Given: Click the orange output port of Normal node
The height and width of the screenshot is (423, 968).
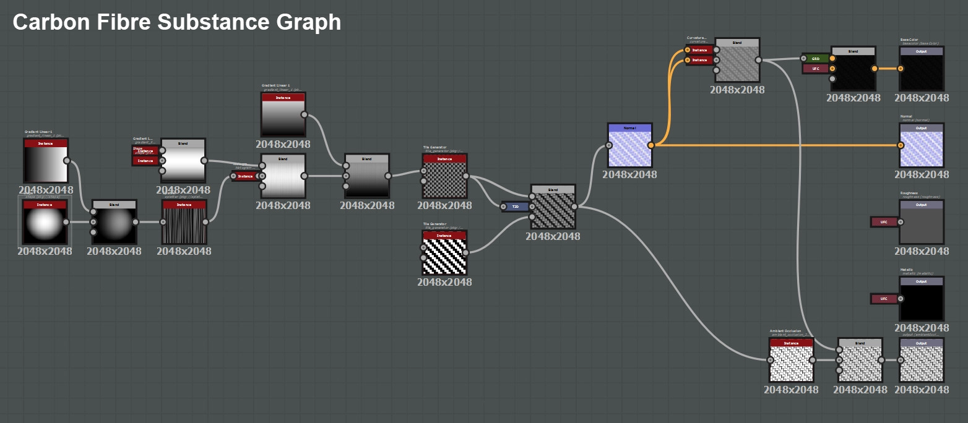Looking at the screenshot, I should click(651, 145).
